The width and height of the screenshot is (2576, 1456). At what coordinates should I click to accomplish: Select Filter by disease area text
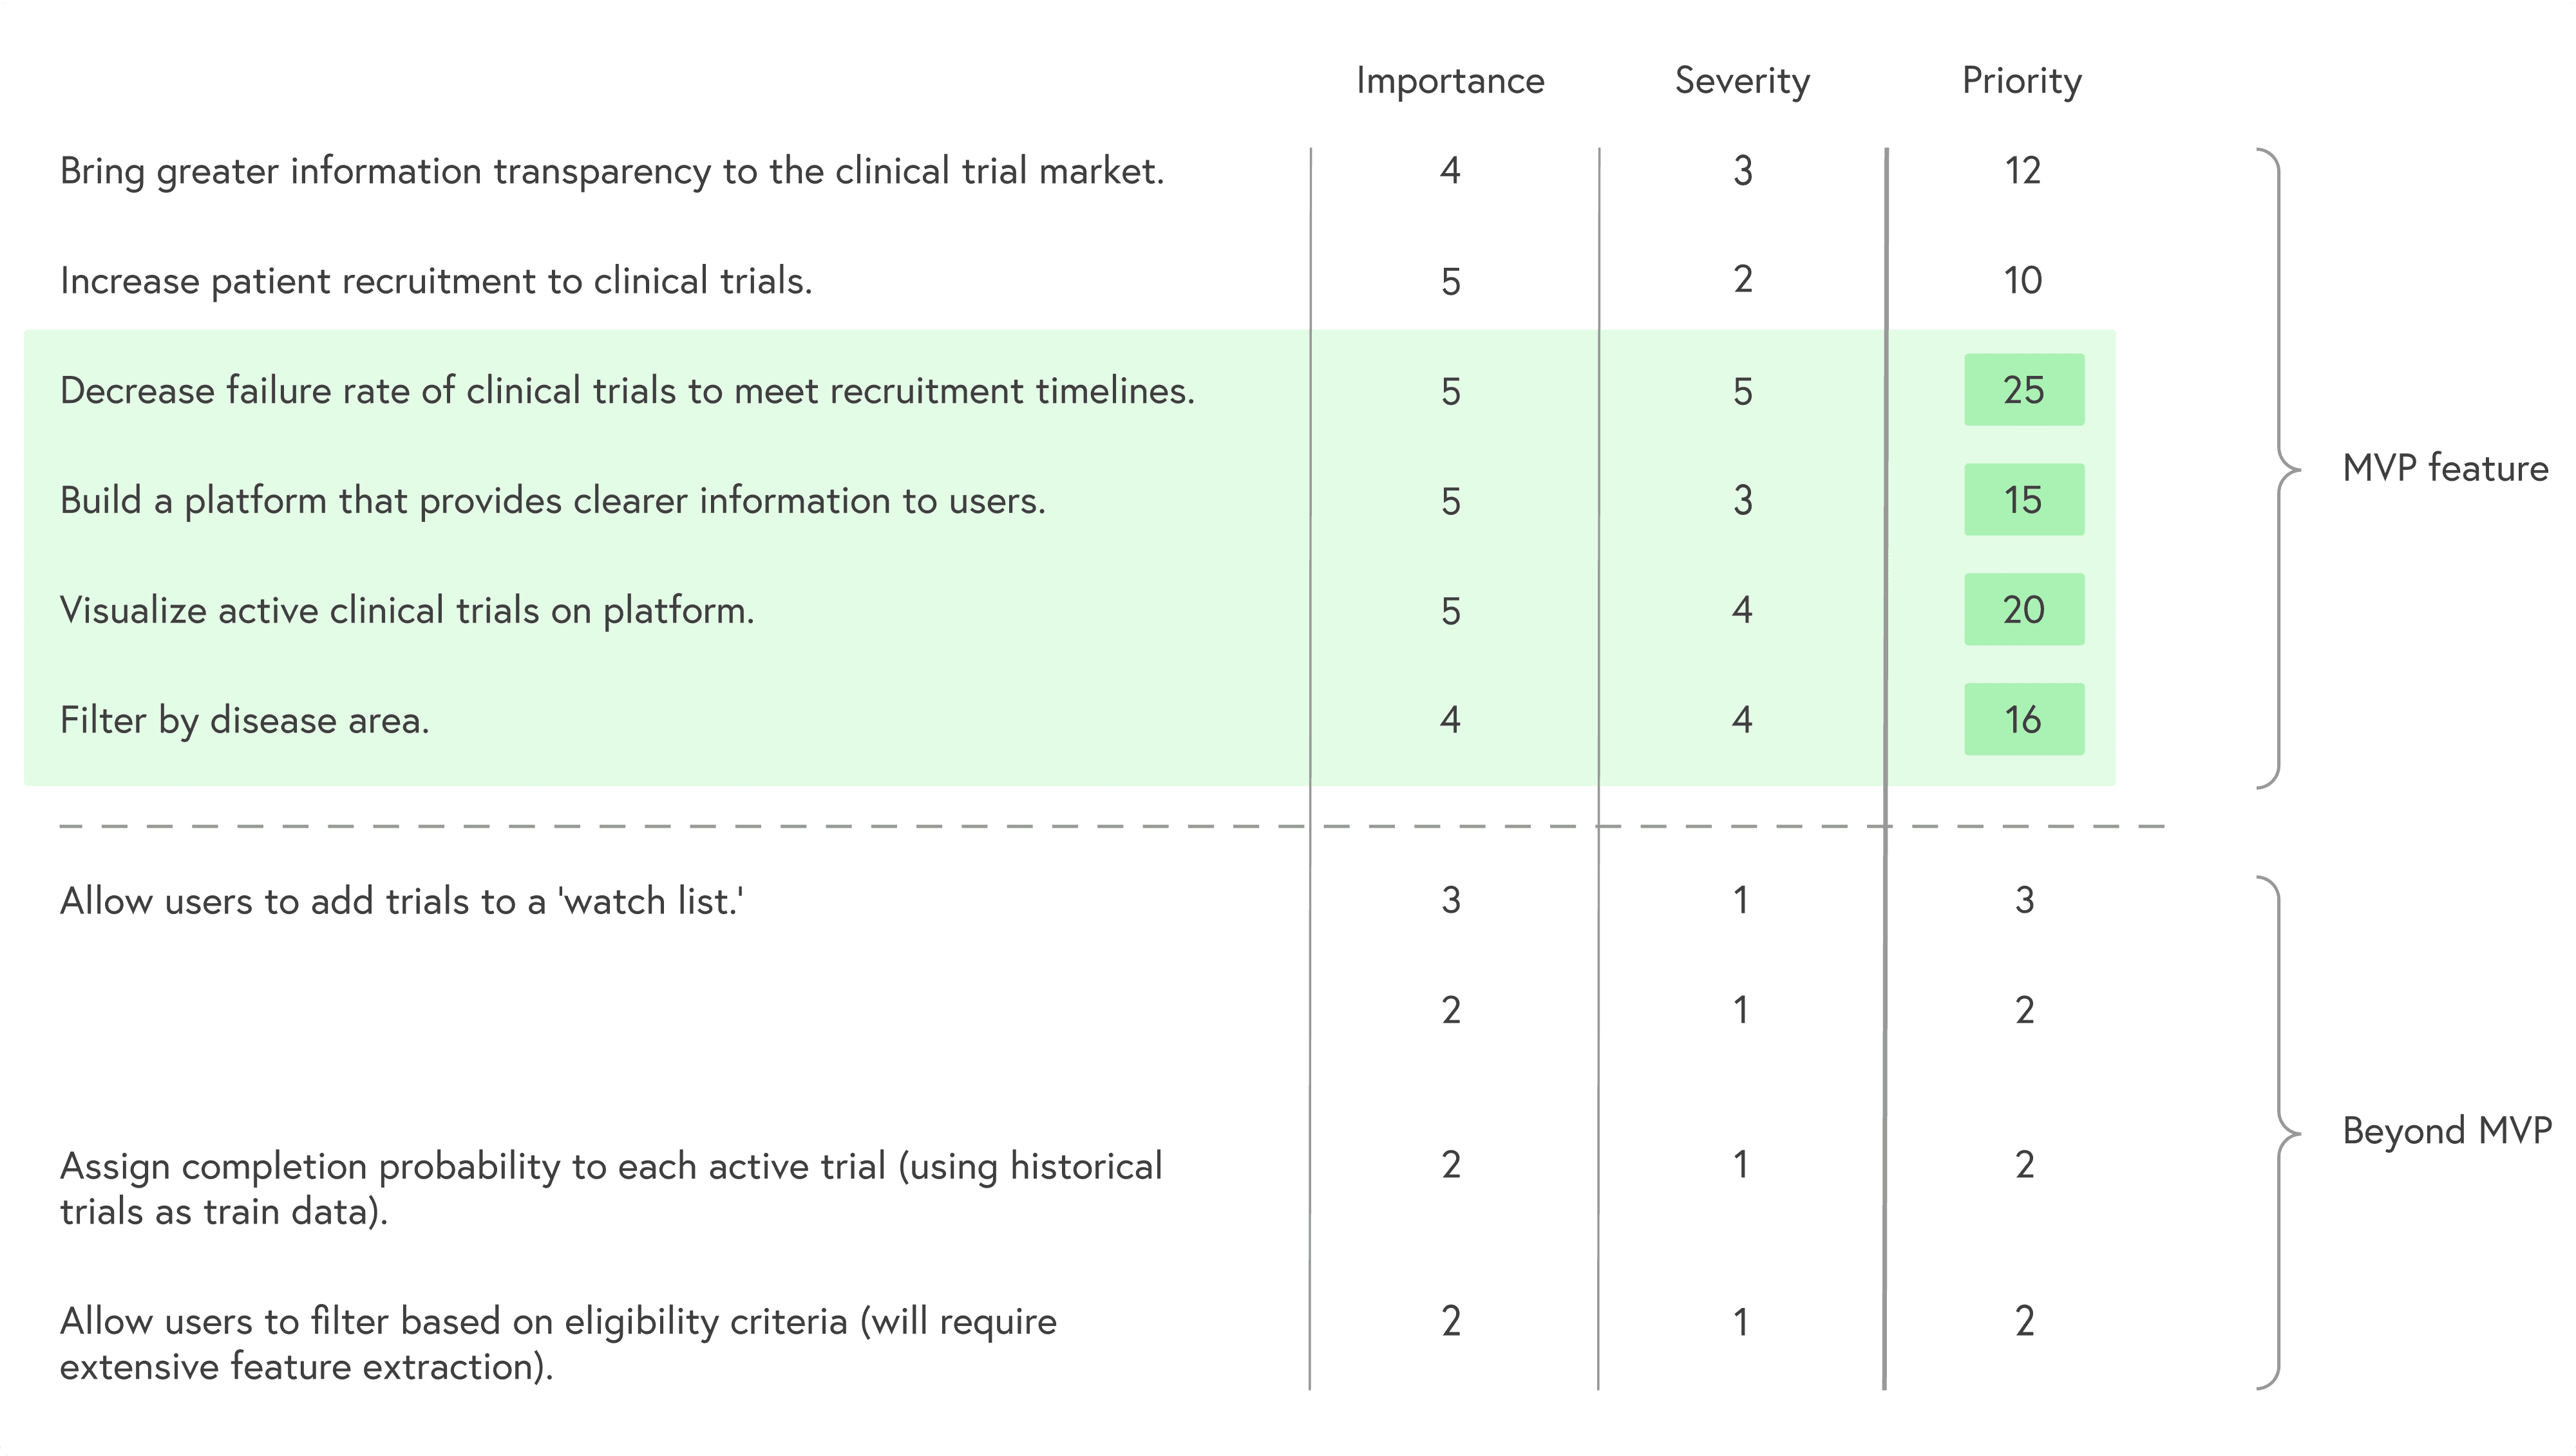pos(245,721)
